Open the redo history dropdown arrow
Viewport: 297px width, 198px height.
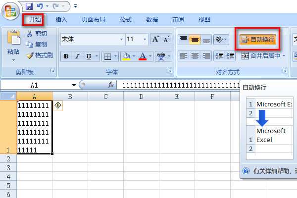63,6
